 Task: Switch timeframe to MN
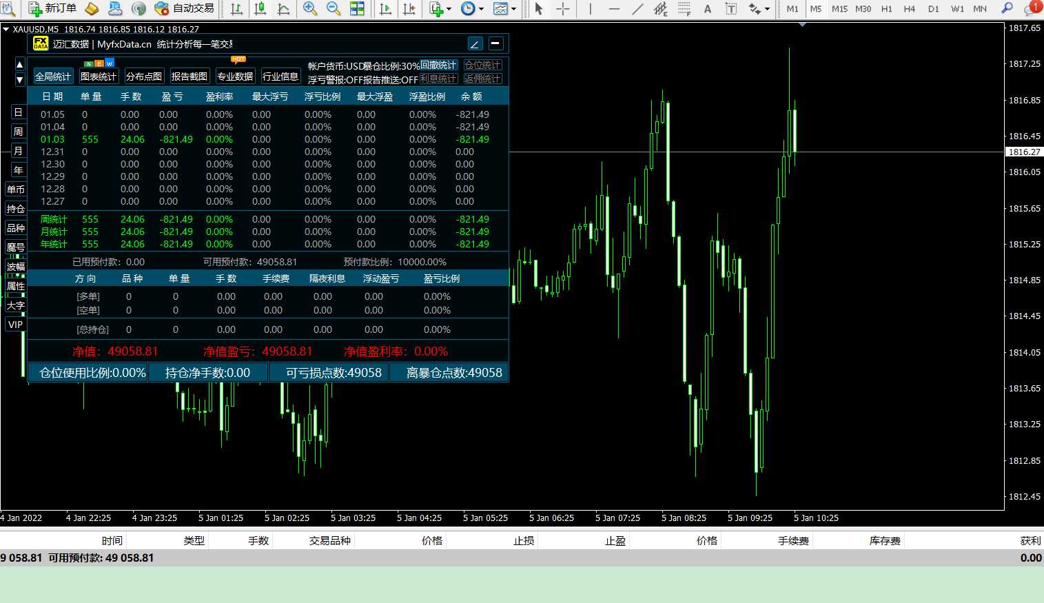pyautogui.click(x=980, y=8)
